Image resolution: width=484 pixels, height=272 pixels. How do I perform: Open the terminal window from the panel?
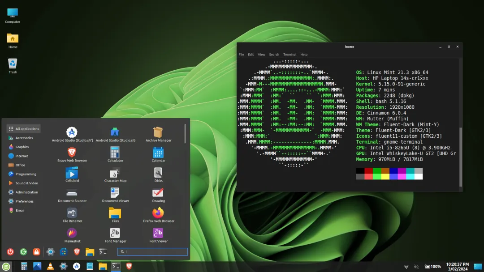point(116,266)
